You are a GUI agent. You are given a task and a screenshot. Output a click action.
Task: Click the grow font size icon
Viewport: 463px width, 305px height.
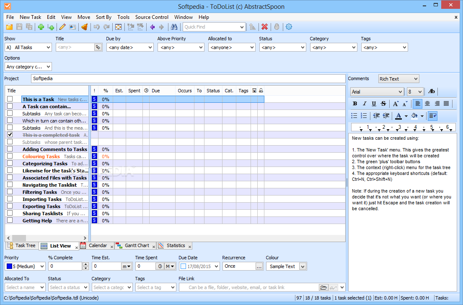pos(396,104)
